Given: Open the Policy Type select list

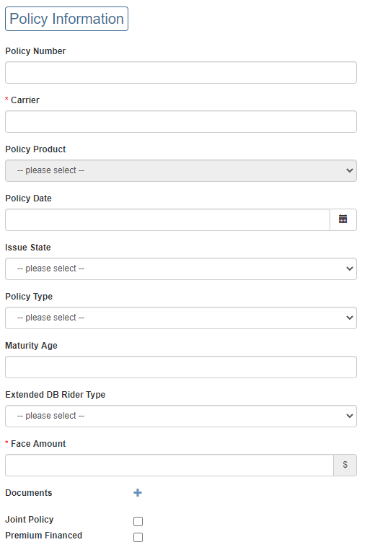Looking at the screenshot, I should click(x=181, y=318).
